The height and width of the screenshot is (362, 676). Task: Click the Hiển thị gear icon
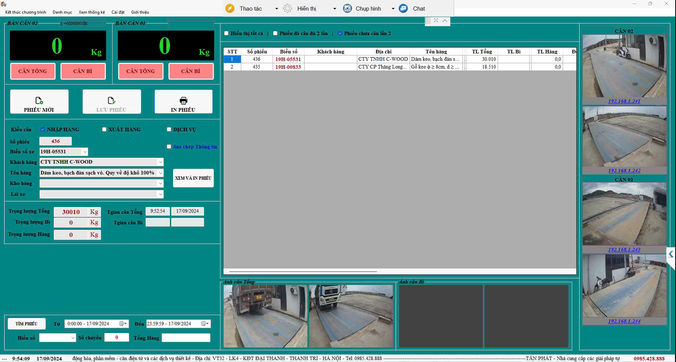tap(288, 8)
